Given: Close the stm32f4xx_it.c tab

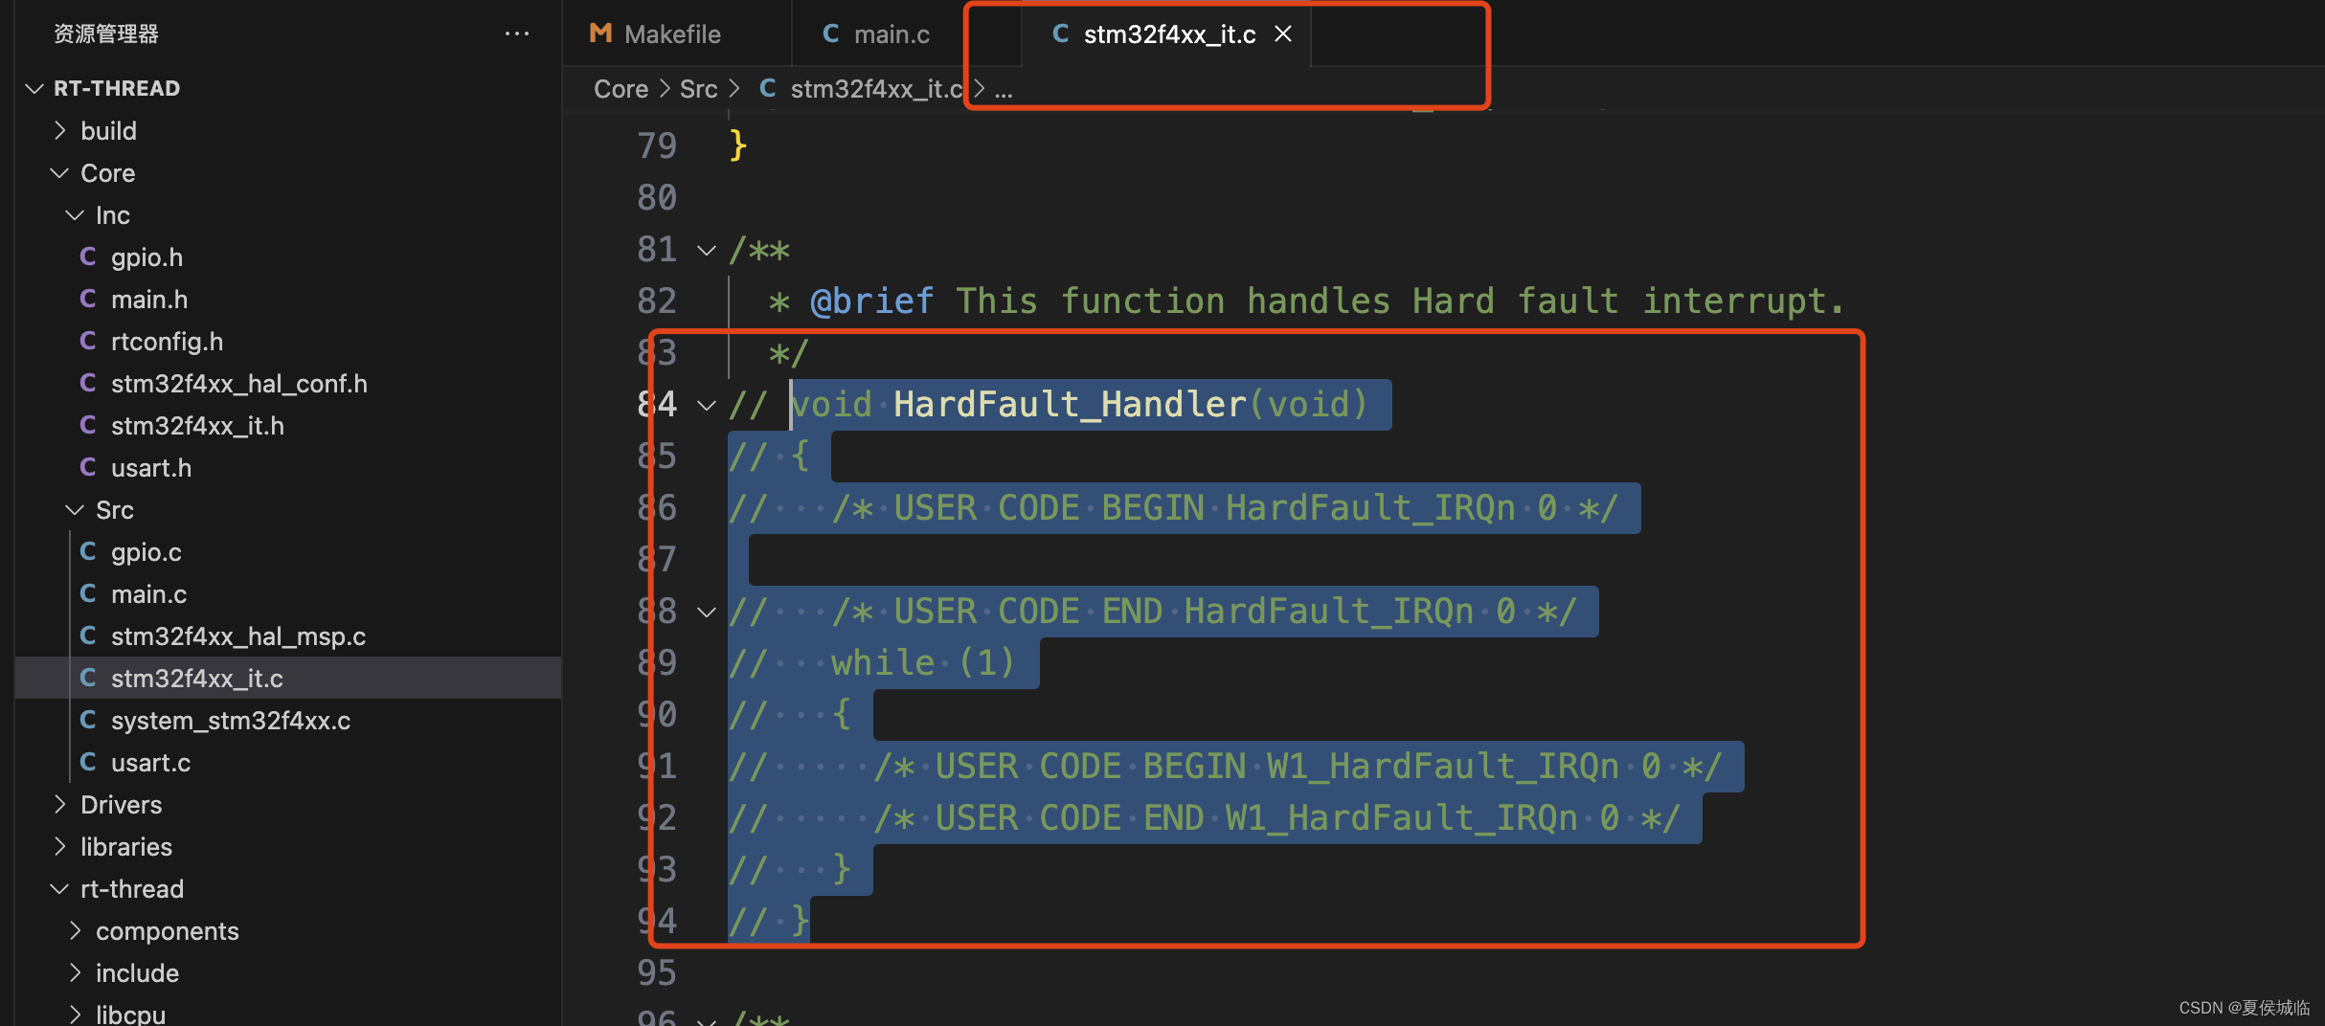Looking at the screenshot, I should coord(1283,33).
